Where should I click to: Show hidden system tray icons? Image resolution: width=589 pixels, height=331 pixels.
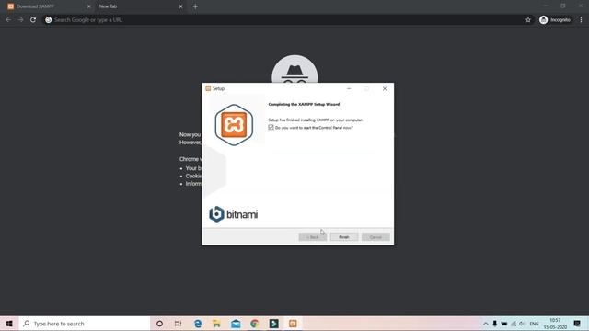[x=486, y=324]
